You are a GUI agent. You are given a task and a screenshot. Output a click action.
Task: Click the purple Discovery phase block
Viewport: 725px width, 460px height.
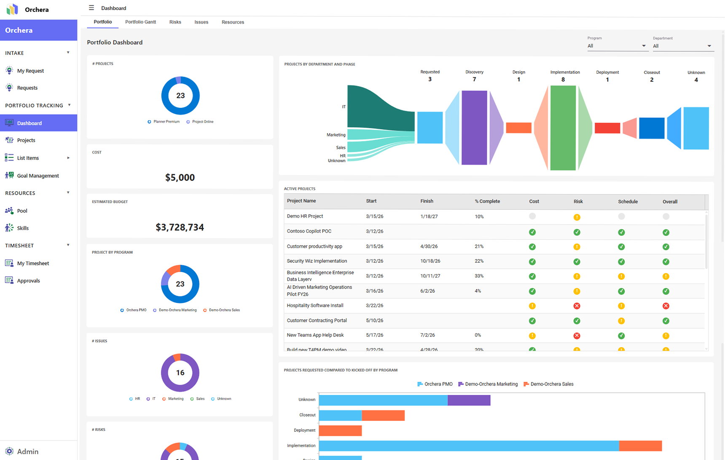474,128
